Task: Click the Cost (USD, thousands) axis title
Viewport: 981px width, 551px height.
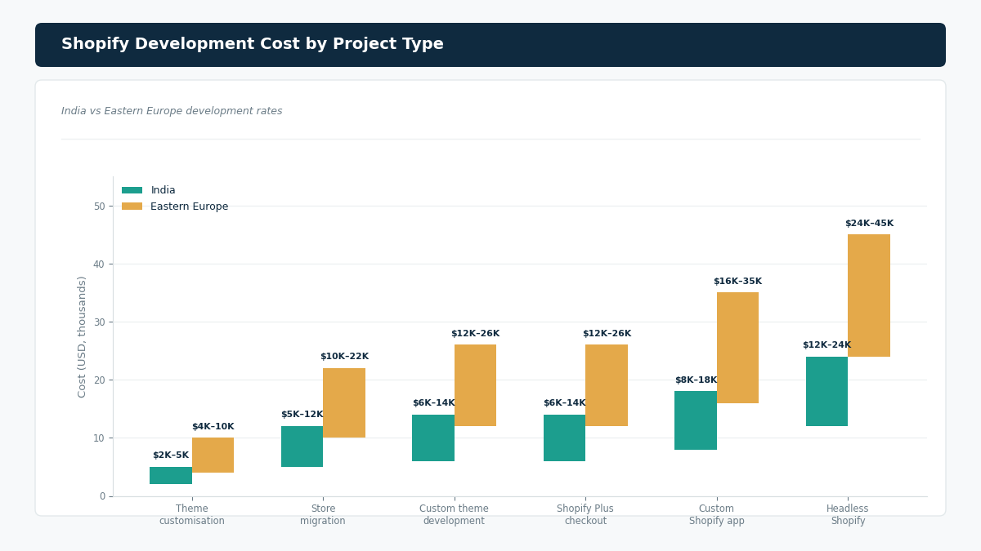Action: click(83, 336)
